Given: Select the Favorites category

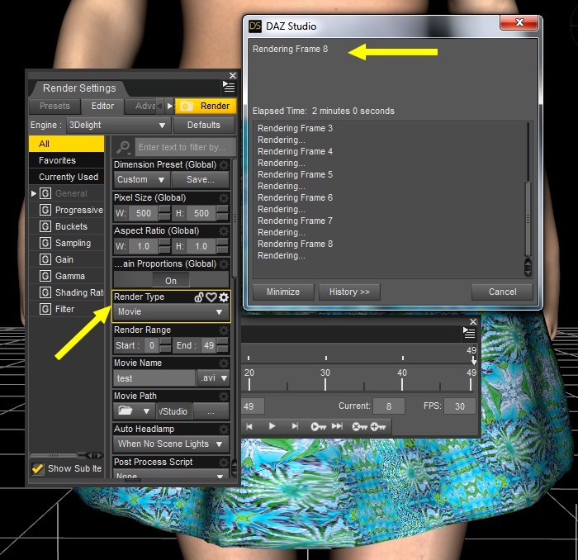Looking at the screenshot, I should pos(66,160).
